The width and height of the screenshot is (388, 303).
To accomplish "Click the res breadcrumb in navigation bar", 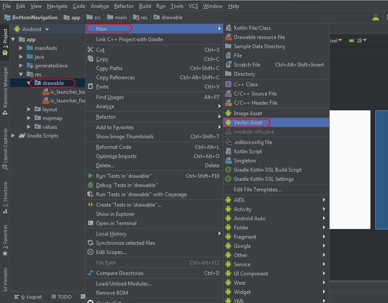I will 145,17.
